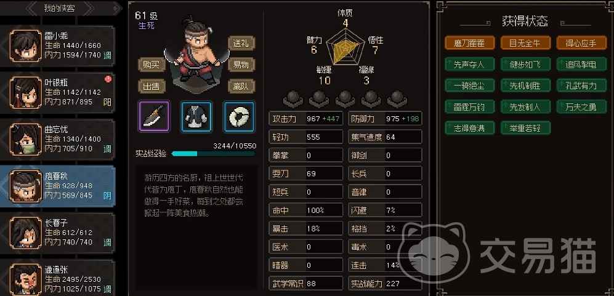
Task: Open the 我的侠客 header tab
Action: (x=60, y=8)
